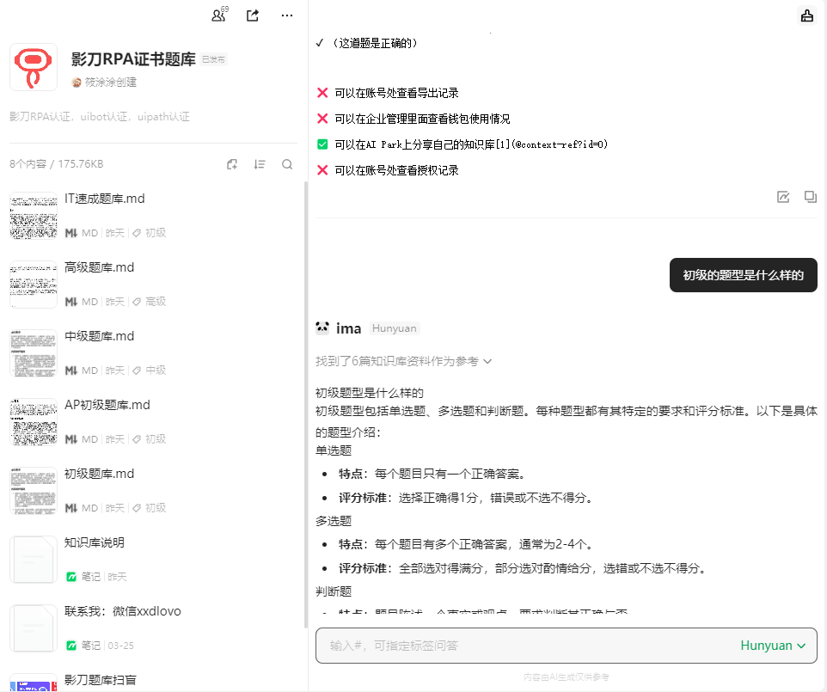
Task: Click the tag icon beside 中级 label
Action: (136, 370)
